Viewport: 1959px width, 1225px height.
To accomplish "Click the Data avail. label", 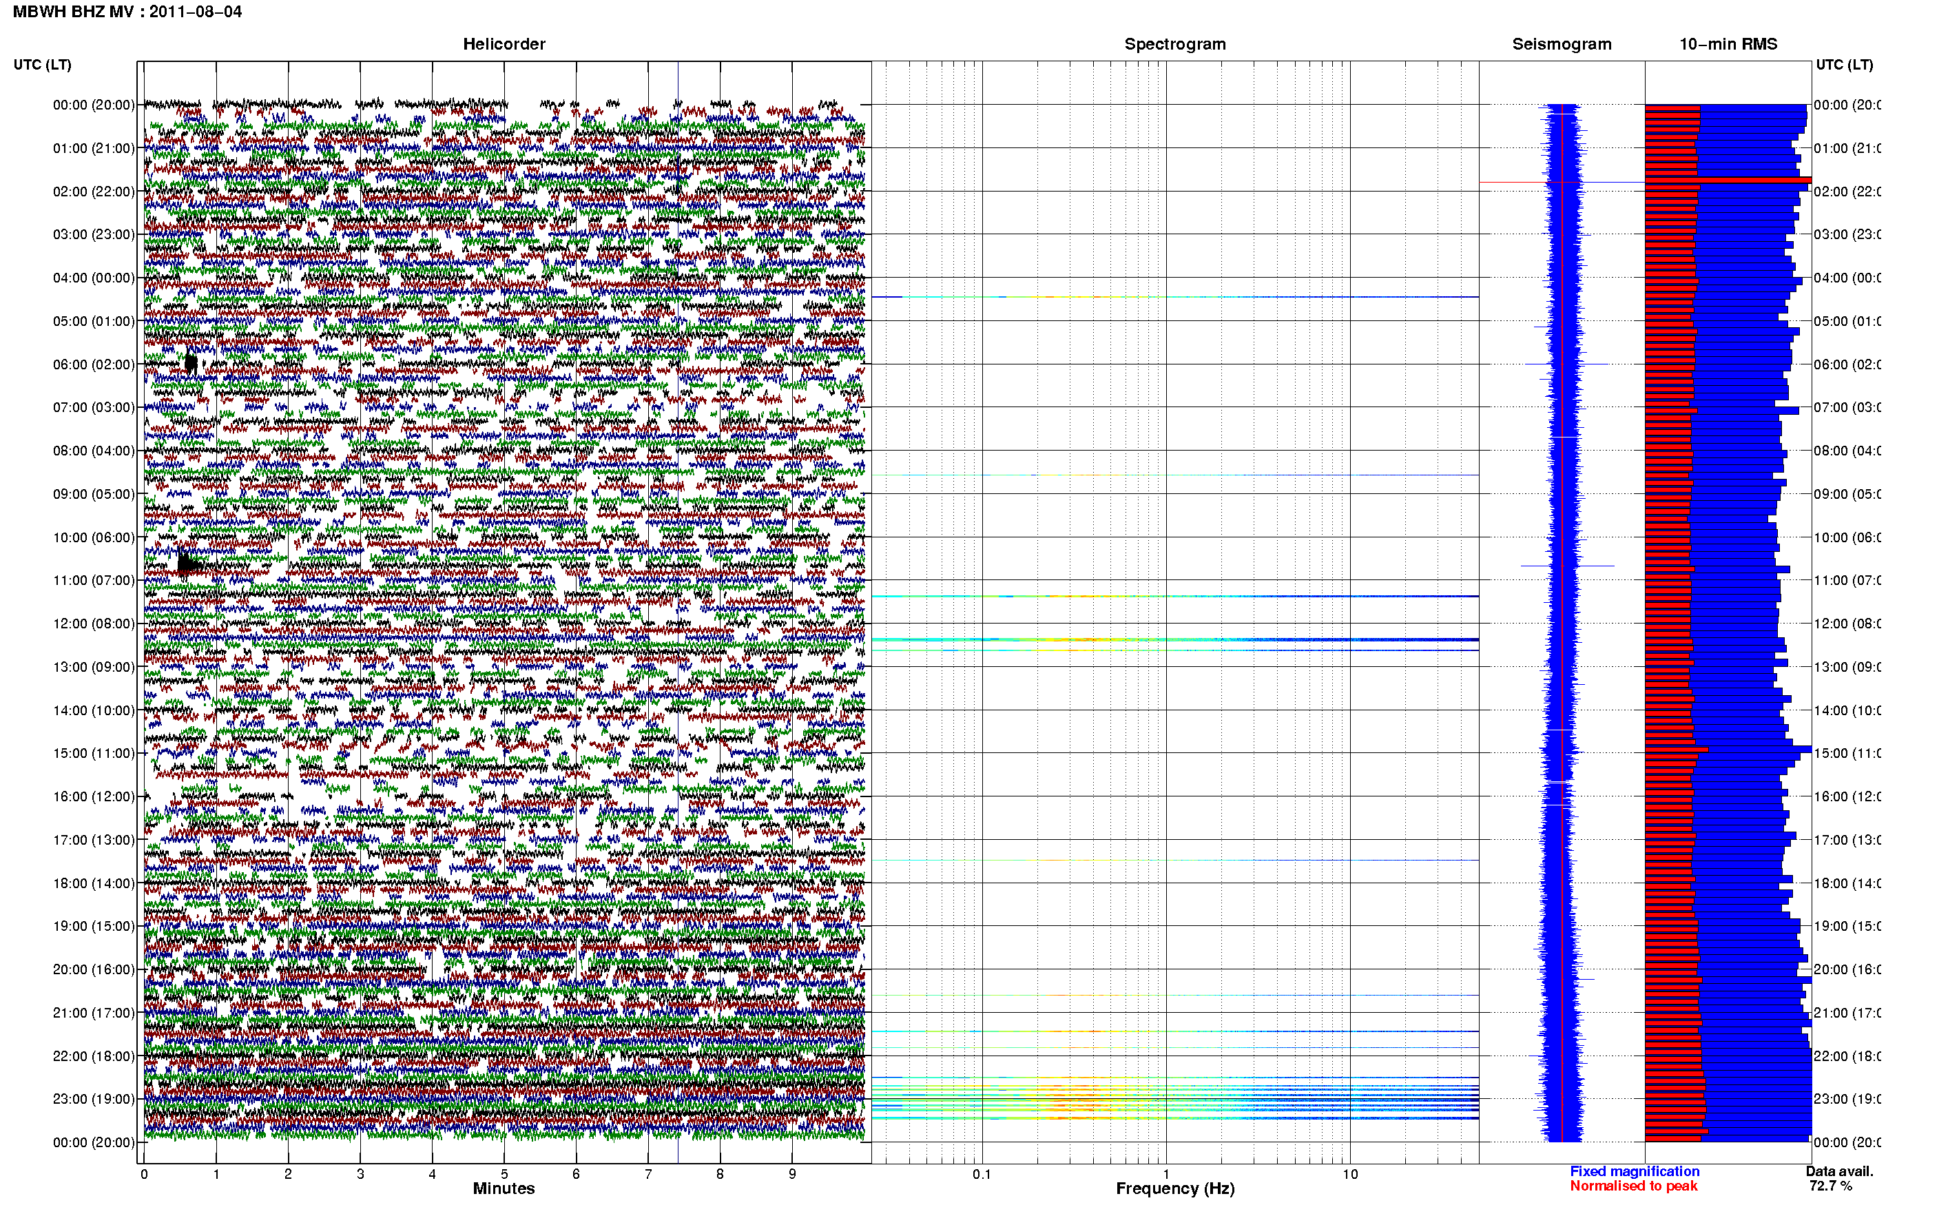I will pos(1839,1171).
